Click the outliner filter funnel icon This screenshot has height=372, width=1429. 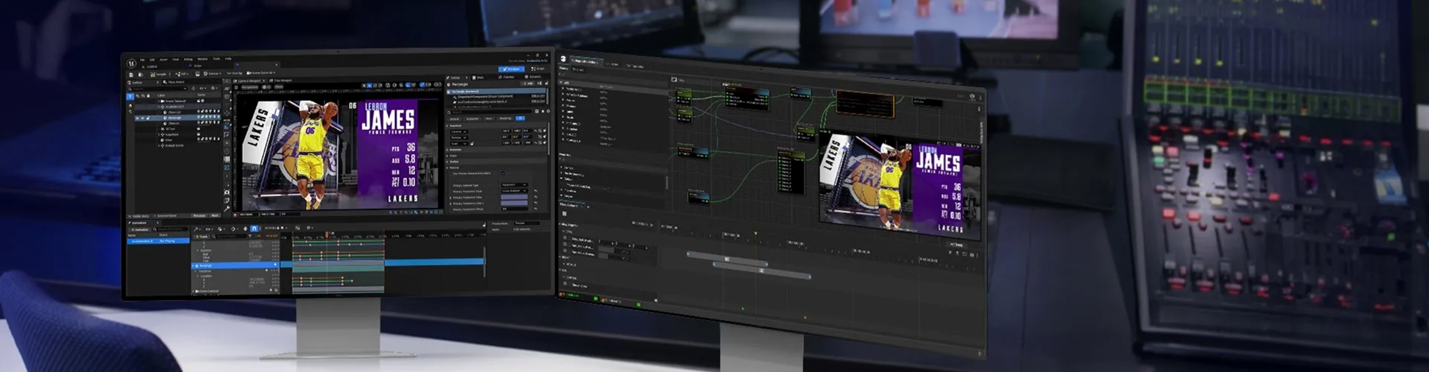pos(130,96)
